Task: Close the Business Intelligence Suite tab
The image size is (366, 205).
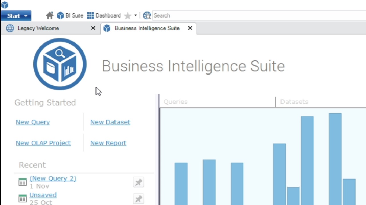Action: point(190,28)
